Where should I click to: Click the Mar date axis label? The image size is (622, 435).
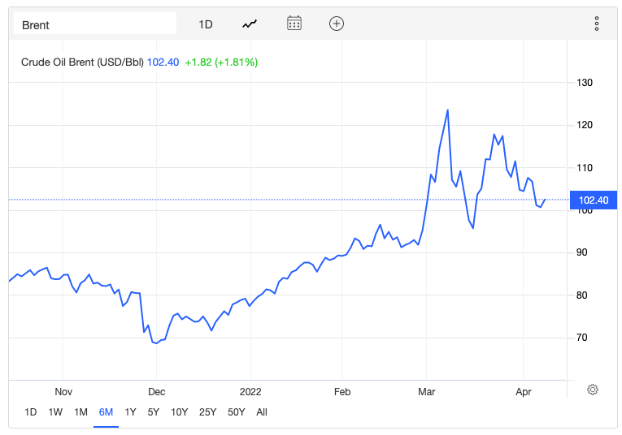coord(426,392)
